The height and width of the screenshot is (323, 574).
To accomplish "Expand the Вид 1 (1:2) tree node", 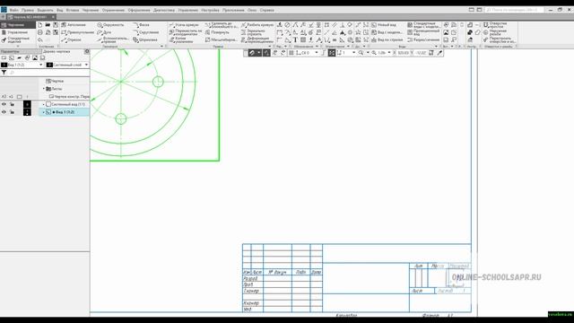I will tap(44, 112).
